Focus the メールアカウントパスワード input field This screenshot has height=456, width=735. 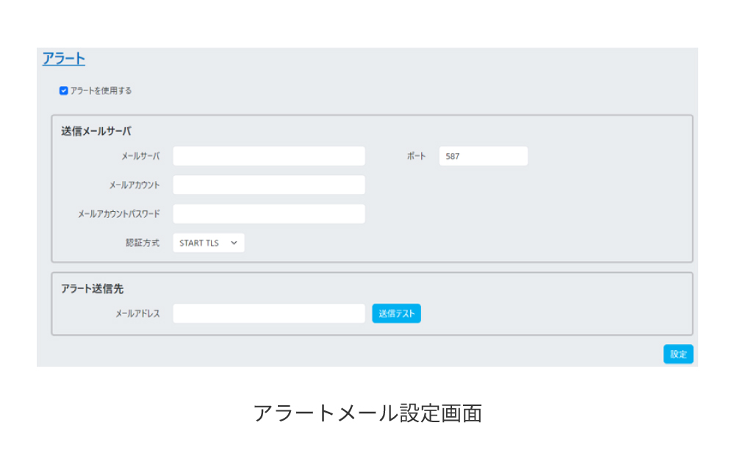(x=268, y=214)
